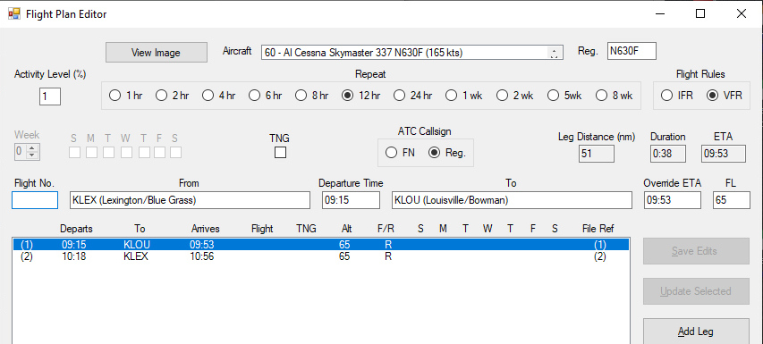This screenshot has height=344, width=763.
Task: Click the Override ETA field
Action: [673, 200]
